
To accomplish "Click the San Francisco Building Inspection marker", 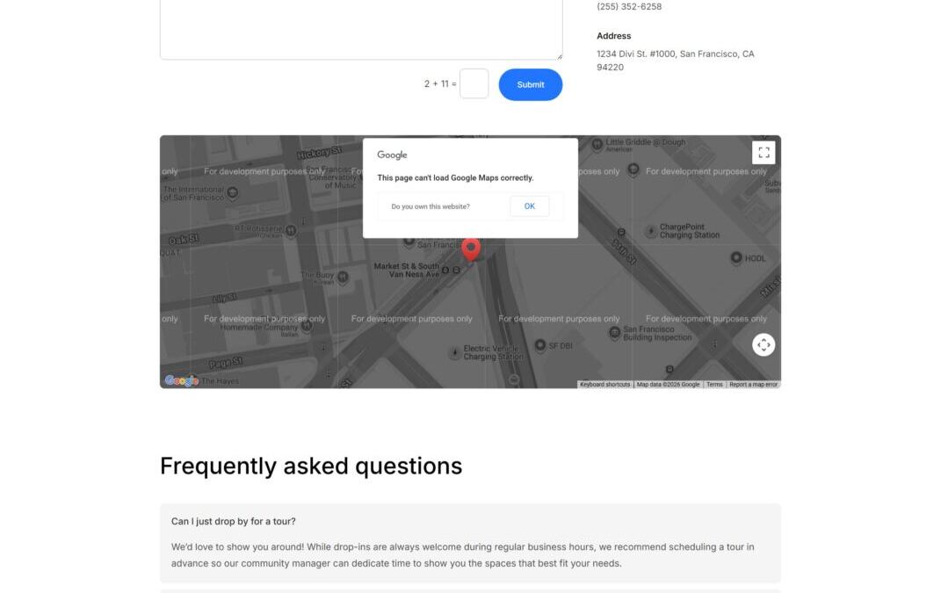I will [614, 333].
